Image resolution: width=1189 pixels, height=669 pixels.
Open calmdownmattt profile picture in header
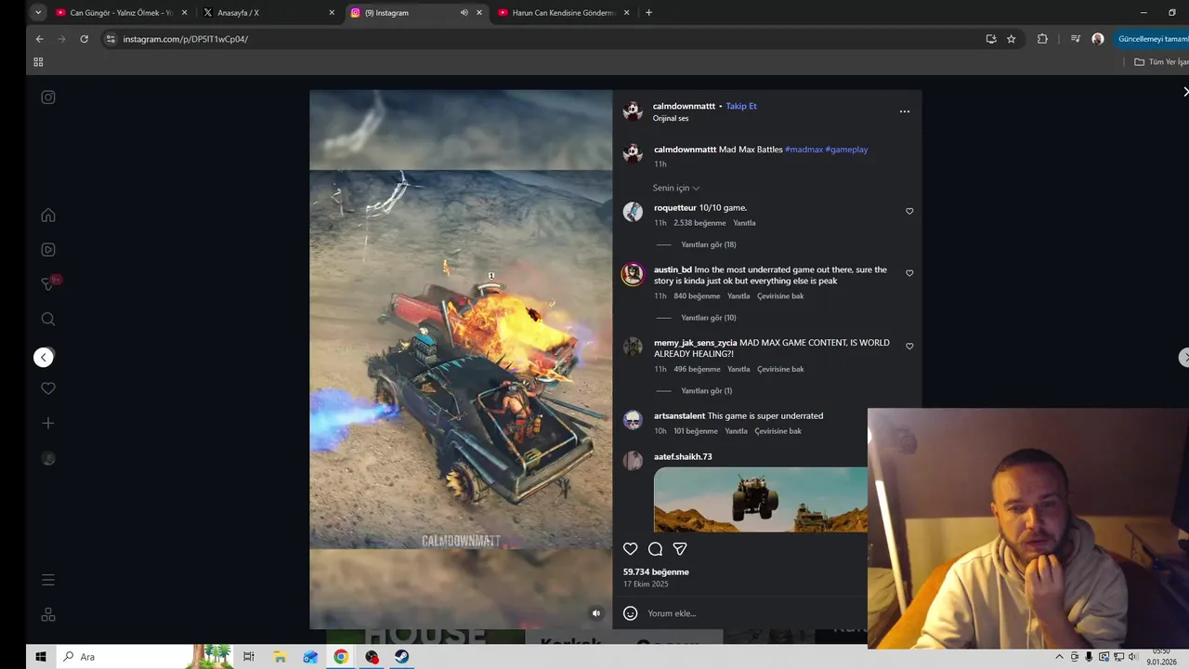click(x=633, y=111)
